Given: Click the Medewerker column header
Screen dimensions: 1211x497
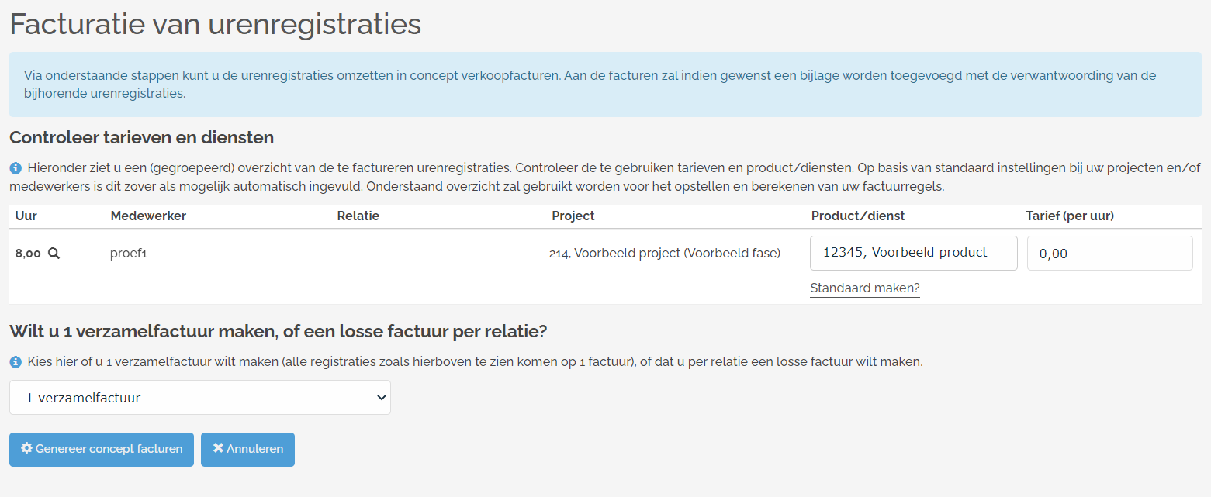Looking at the screenshot, I should (x=148, y=216).
